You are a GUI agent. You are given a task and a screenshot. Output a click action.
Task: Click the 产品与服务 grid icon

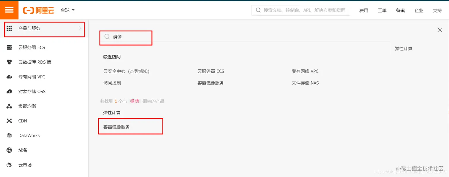click(9, 28)
